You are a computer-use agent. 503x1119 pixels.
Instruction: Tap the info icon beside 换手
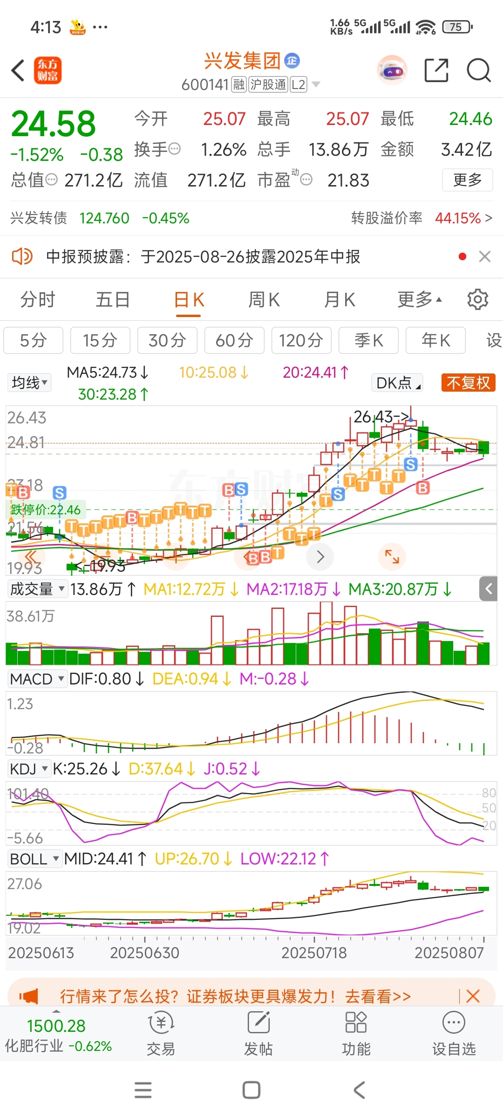pyautogui.click(x=175, y=149)
